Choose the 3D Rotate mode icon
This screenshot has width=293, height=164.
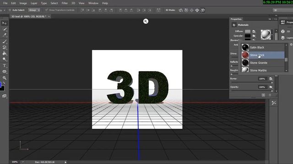tap(181, 10)
